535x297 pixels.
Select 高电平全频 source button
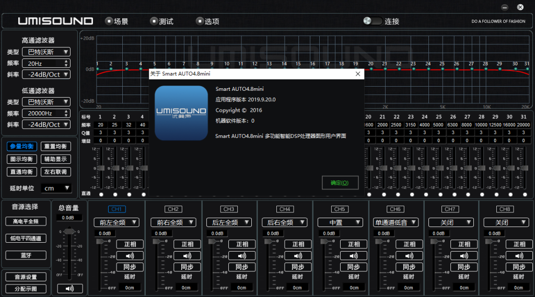coord(26,221)
